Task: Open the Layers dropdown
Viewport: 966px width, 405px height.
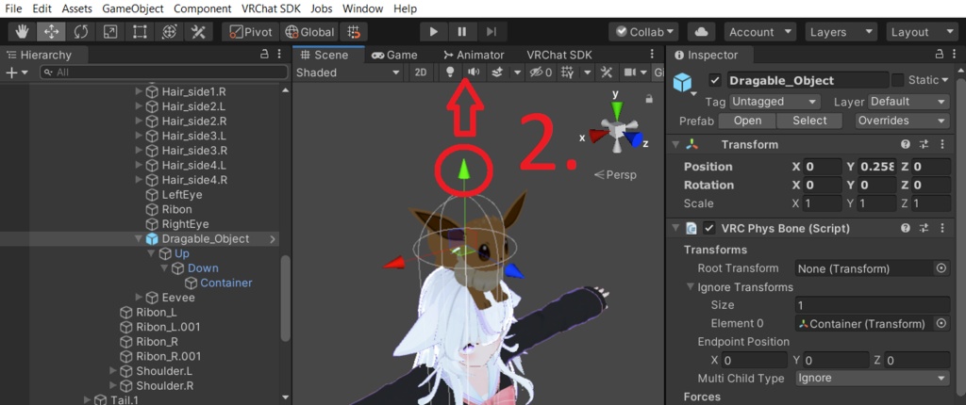Action: [x=841, y=32]
